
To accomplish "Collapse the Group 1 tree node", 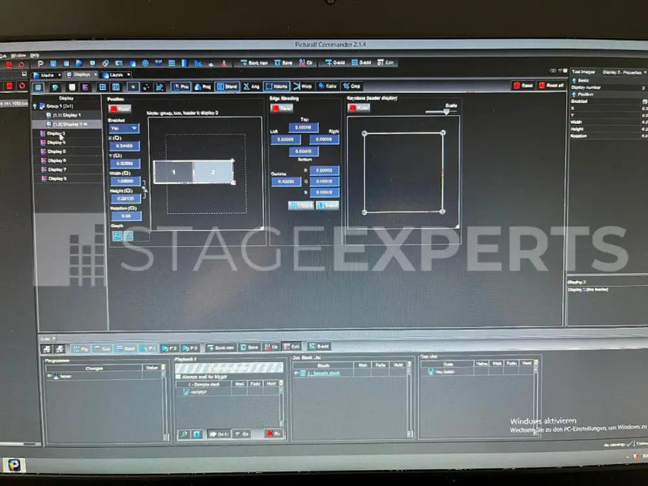I will coord(35,106).
